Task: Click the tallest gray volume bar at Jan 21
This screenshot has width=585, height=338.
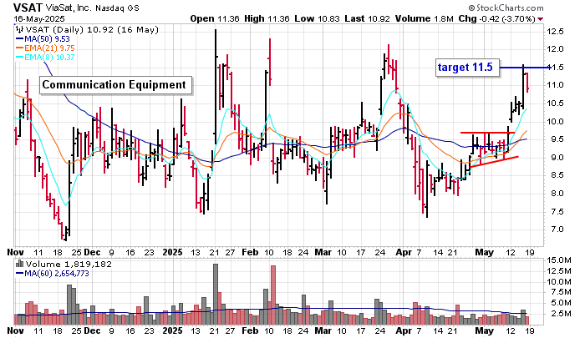Action: [x=216, y=294]
